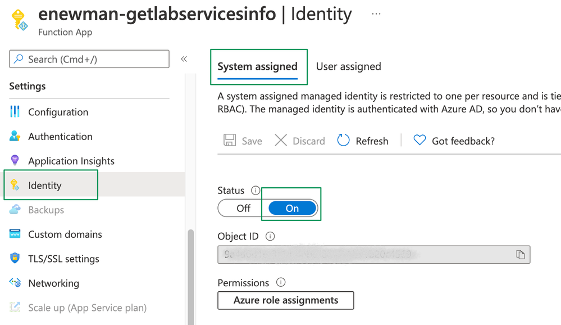Click the Discard X icon
Viewport: 561px width, 325px height.
[x=281, y=140]
